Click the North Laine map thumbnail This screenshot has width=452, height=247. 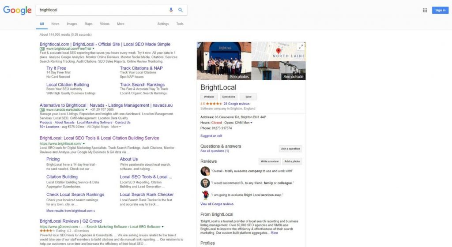pos(279,52)
